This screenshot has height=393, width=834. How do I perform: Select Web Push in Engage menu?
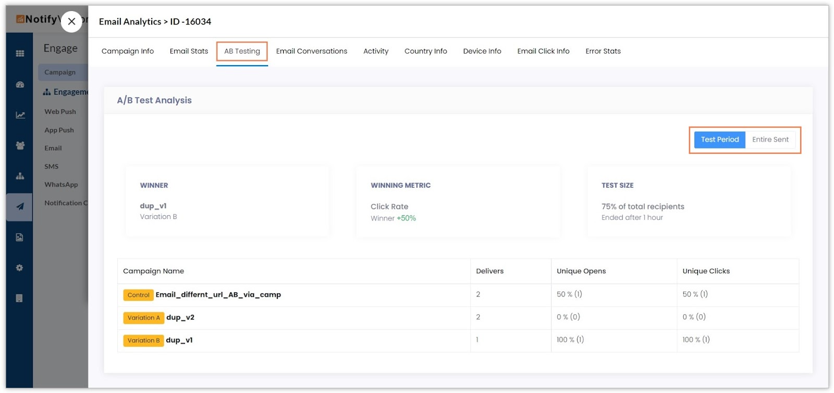coord(60,112)
